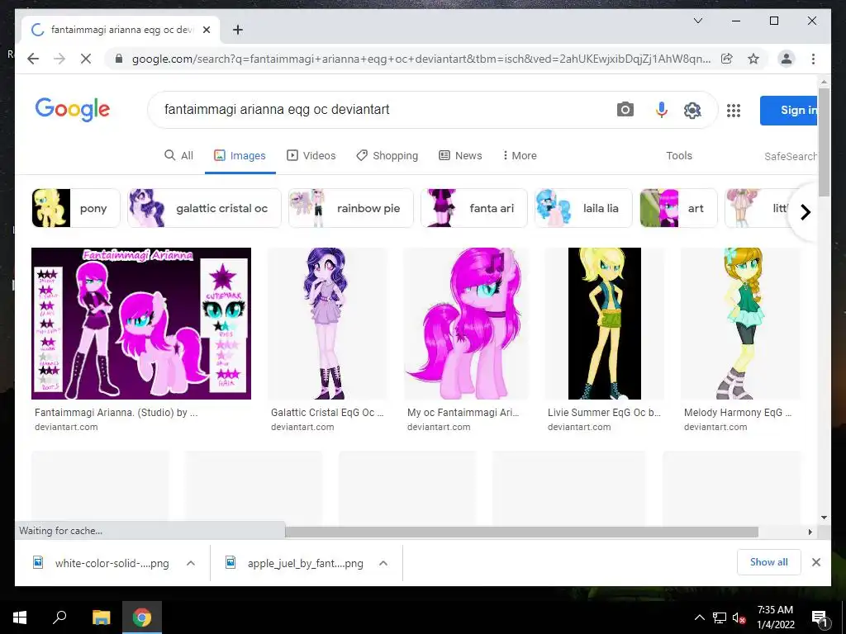Filter by pony suggestion chip
846x634 pixels.
point(76,208)
